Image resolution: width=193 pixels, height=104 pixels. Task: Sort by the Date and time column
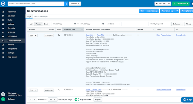pos(73,30)
